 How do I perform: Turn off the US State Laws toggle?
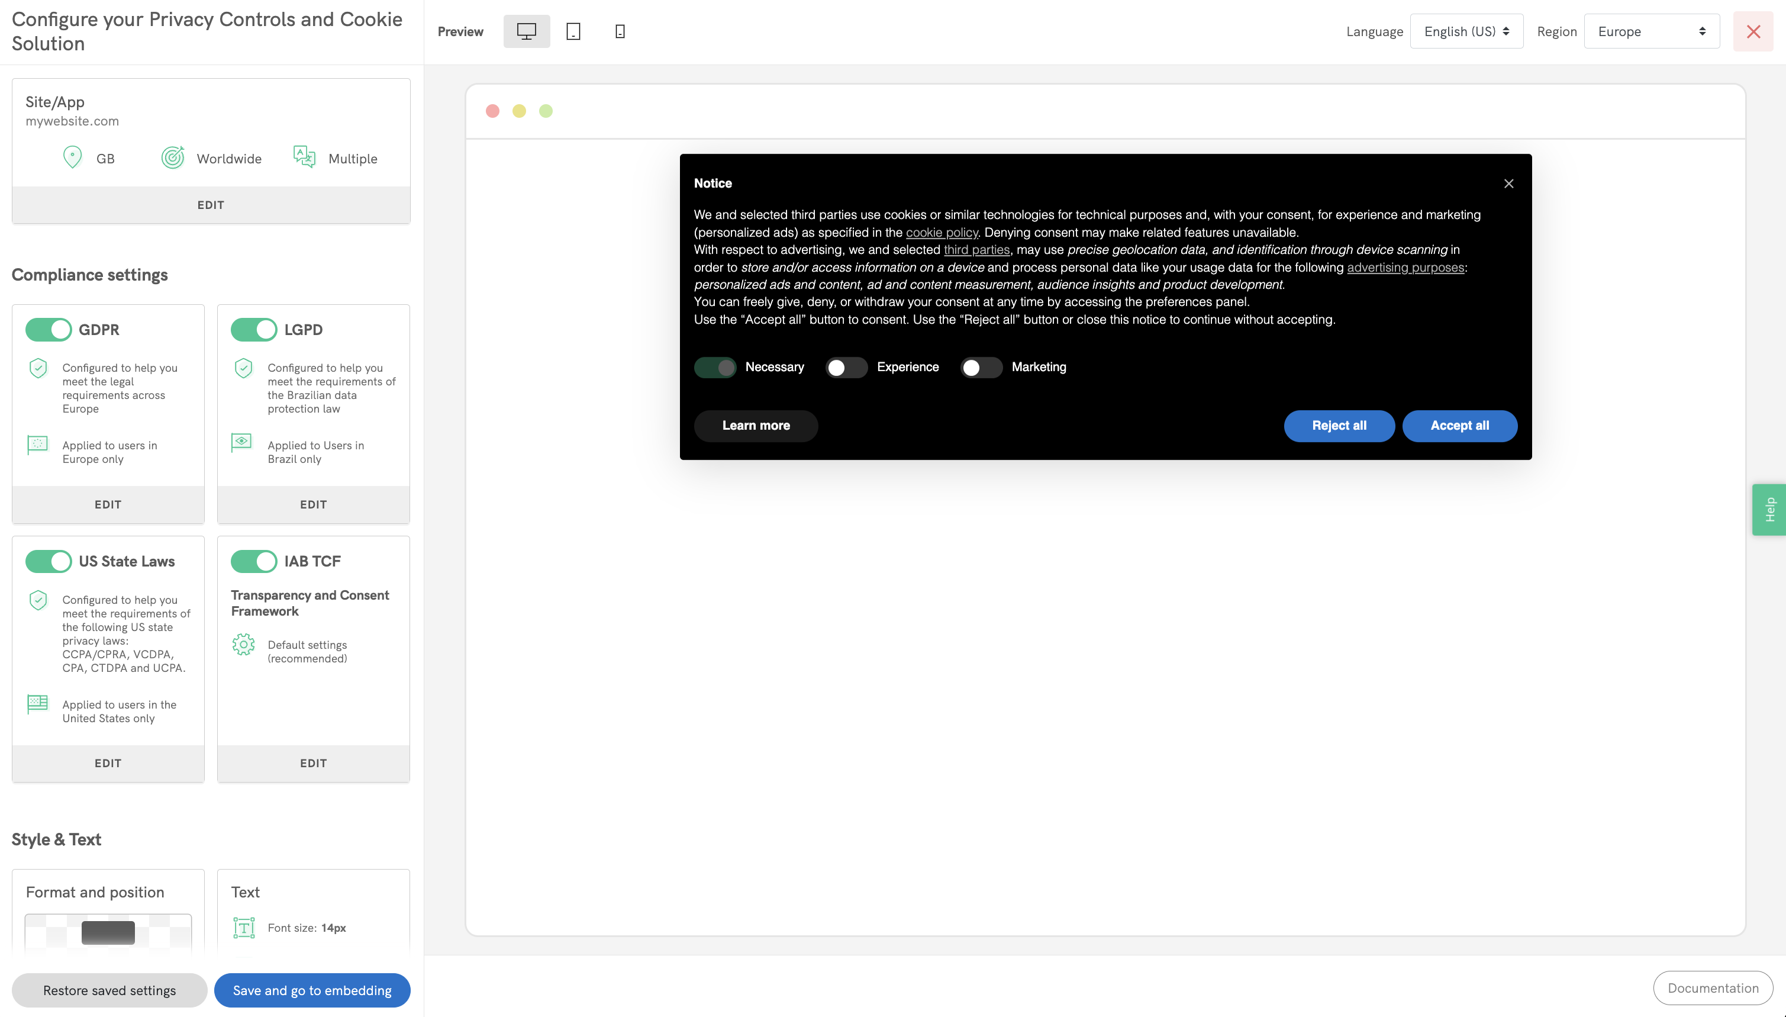coord(49,561)
